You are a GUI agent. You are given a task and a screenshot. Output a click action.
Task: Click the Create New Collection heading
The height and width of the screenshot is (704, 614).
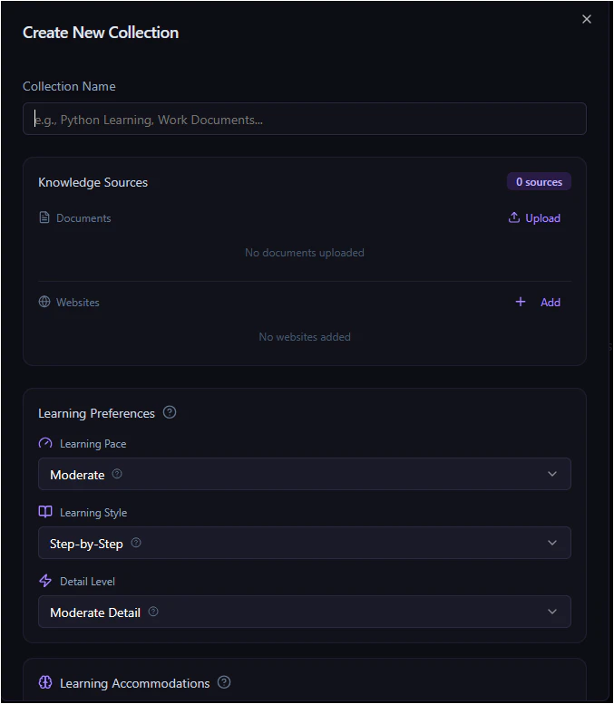(101, 33)
